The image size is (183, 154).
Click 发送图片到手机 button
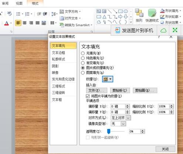(134, 30)
